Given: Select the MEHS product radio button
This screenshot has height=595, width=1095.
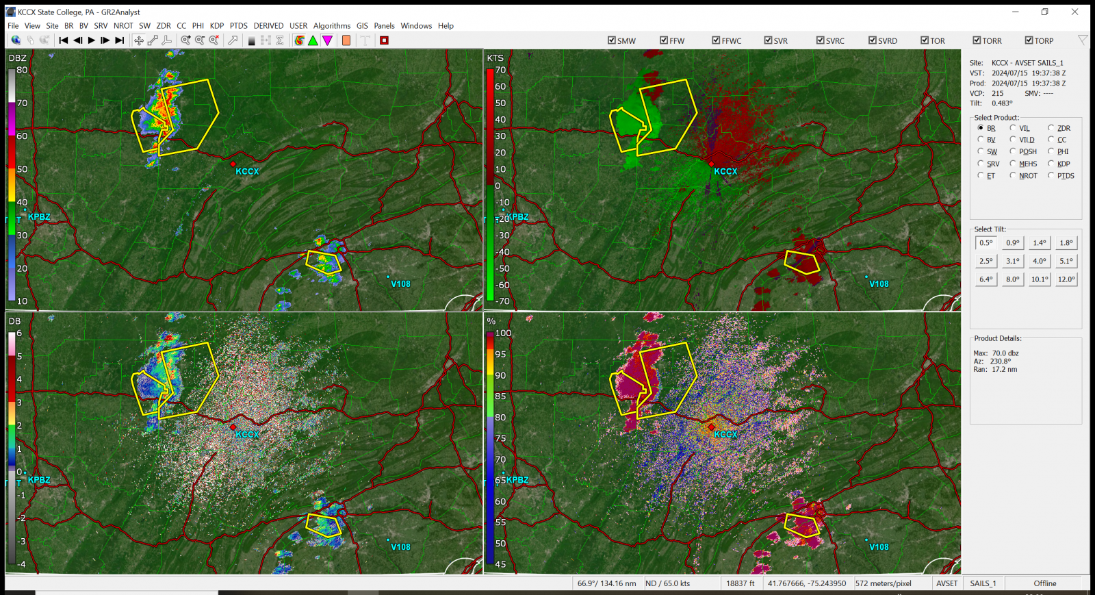Looking at the screenshot, I should [x=1013, y=164].
